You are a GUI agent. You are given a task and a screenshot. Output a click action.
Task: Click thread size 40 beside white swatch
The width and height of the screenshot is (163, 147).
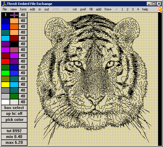click(x=23, y=102)
